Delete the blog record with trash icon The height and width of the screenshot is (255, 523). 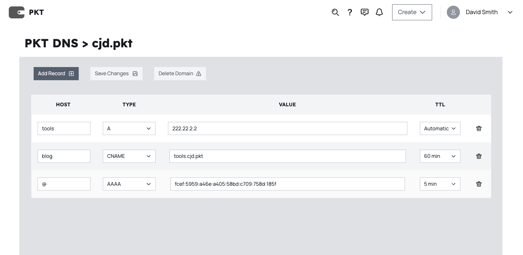coord(479,156)
